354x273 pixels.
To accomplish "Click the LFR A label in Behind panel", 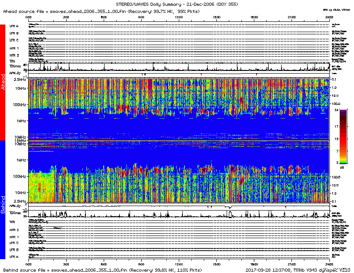I will [14, 256].
